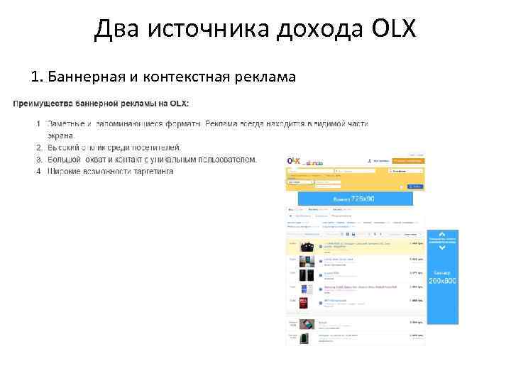The image size is (511, 383).
Task: Open the highlighted top listing thumbnail
Action: pyautogui.click(x=307, y=248)
